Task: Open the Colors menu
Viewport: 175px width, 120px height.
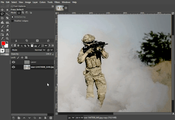Action: (42, 2)
